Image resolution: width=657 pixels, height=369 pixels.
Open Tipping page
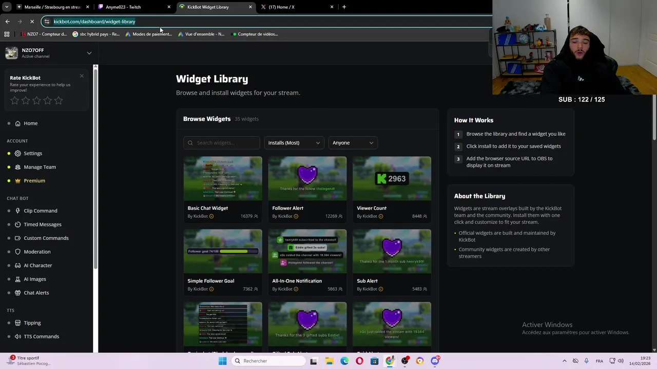[28, 323]
